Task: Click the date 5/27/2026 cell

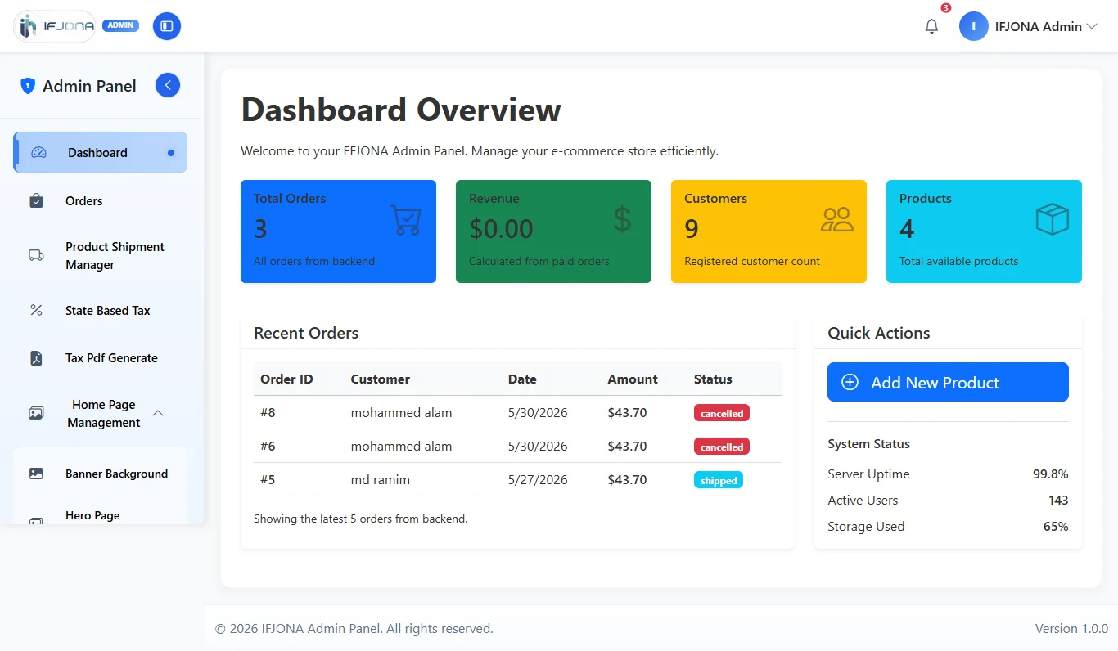Action: point(538,479)
